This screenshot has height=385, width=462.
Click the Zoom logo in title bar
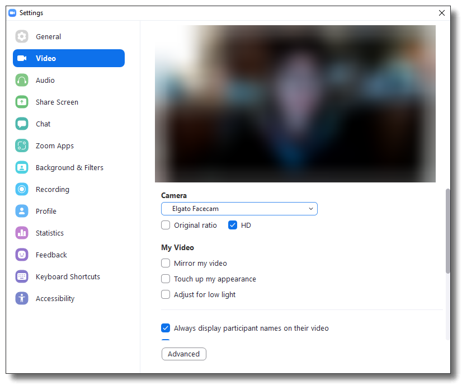click(x=12, y=13)
